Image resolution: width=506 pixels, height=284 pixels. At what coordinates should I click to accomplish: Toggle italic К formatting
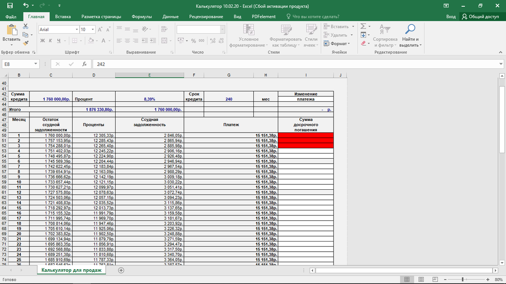(51, 41)
